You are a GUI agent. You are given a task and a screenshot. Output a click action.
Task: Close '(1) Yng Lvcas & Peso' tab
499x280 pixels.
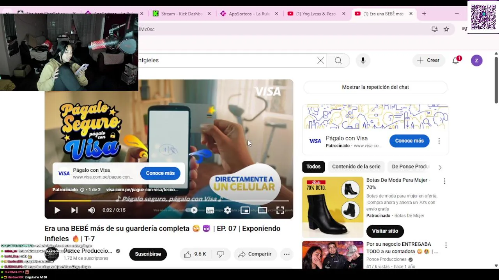[343, 14]
